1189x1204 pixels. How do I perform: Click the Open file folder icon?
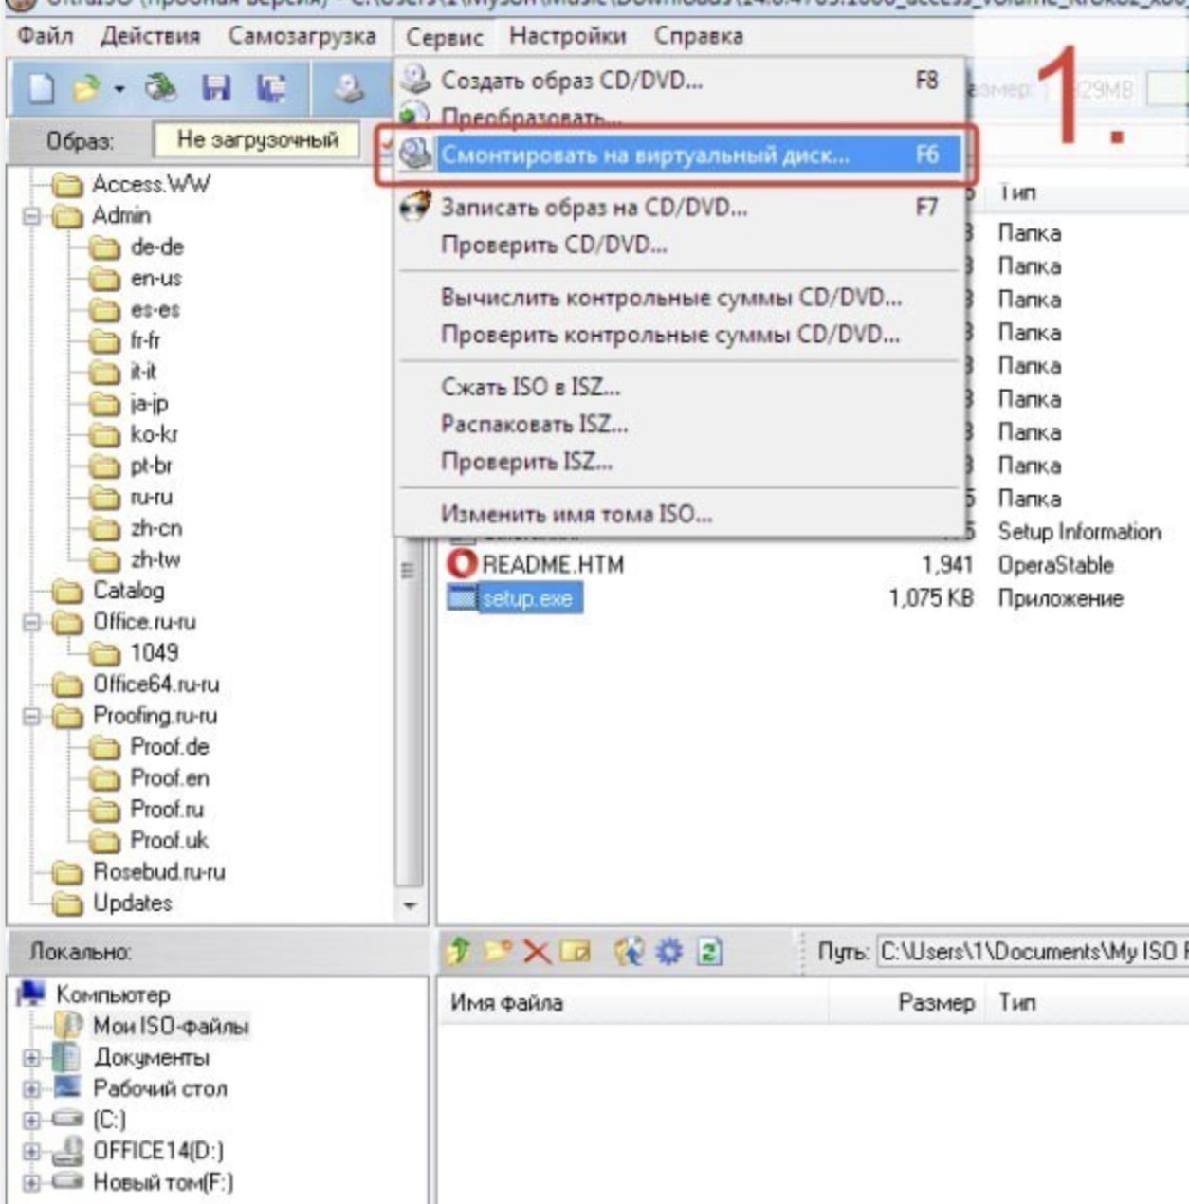(x=87, y=88)
